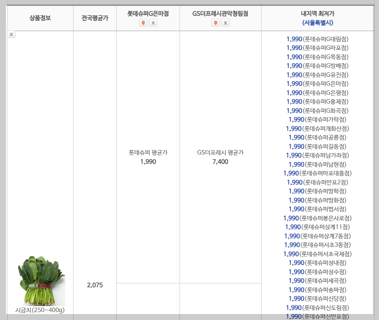
Task: Select 롯데슈퍼가락점 lowest price entry
Action: point(318,119)
